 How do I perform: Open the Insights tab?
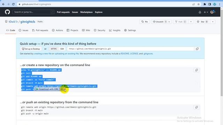[x=115, y=30]
